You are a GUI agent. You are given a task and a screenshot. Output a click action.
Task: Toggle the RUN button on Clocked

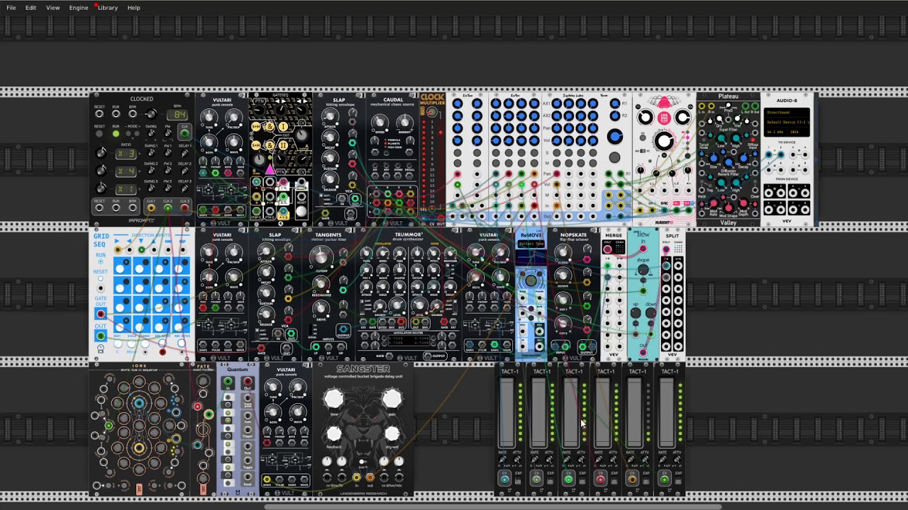(x=116, y=134)
